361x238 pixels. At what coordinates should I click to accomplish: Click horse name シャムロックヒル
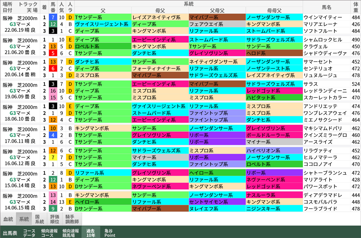(x=323, y=40)
